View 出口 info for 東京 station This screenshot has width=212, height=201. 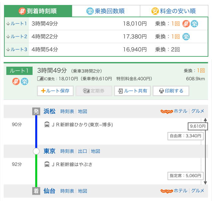point(82,151)
